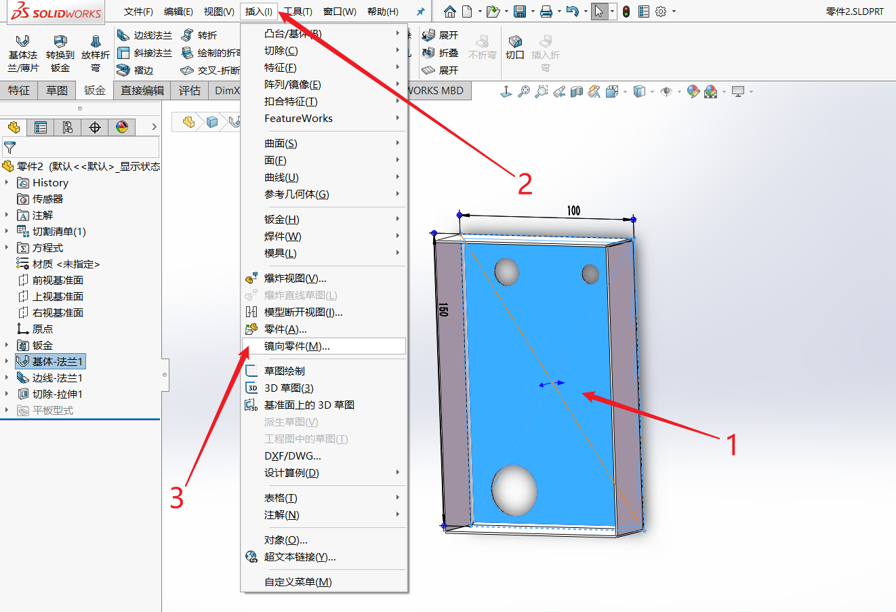Zoom to fit using the view toolbar magnifier
Image resolution: width=896 pixels, height=612 pixels.
coord(524,91)
